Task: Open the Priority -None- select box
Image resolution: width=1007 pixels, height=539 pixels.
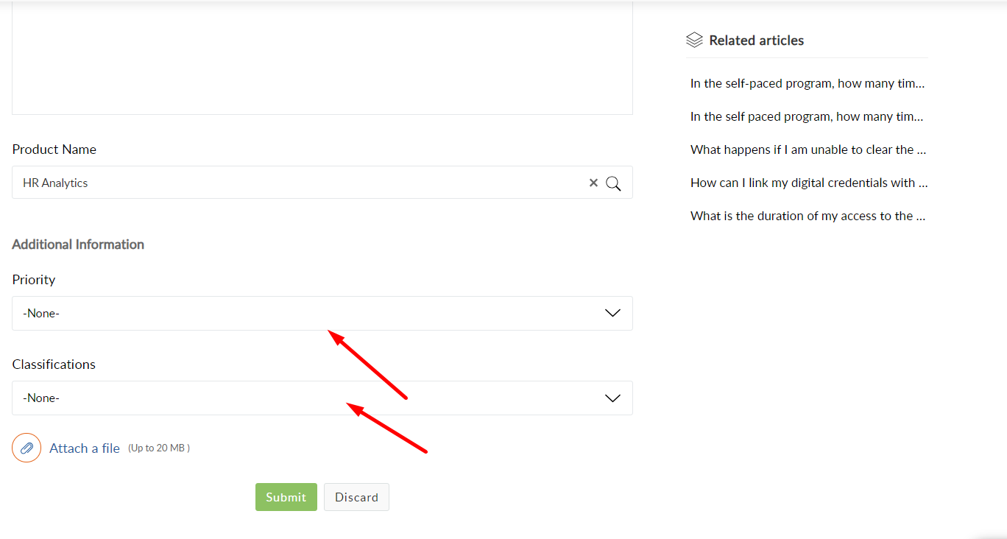Action: 322,313
